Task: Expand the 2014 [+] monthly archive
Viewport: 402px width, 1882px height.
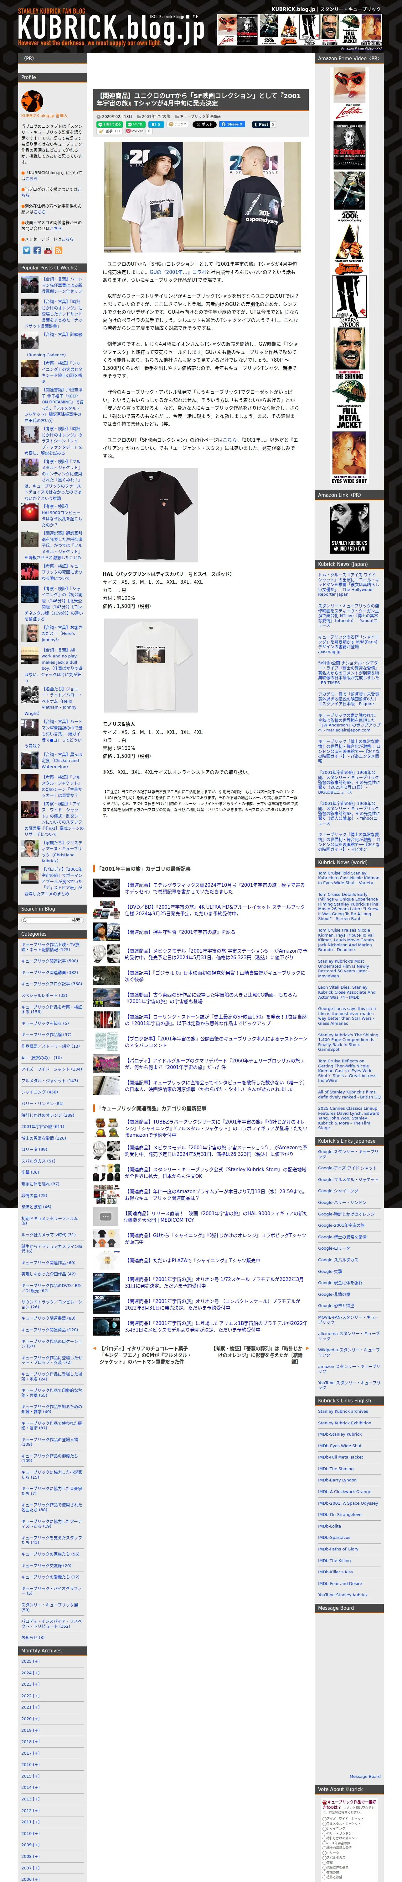Action: [31, 1788]
